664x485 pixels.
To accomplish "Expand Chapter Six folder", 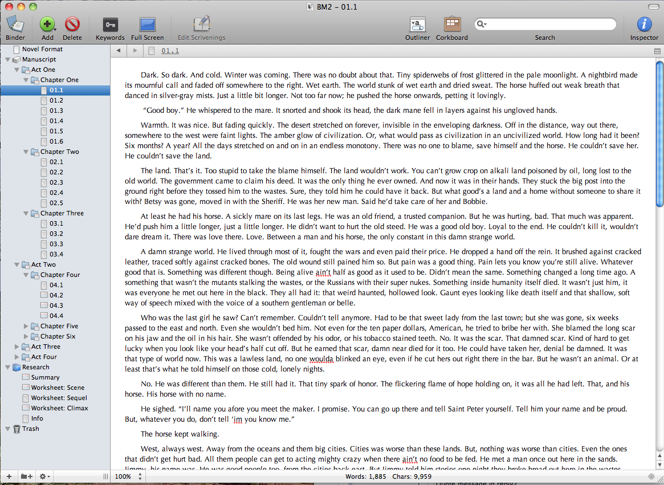I will coord(26,336).
